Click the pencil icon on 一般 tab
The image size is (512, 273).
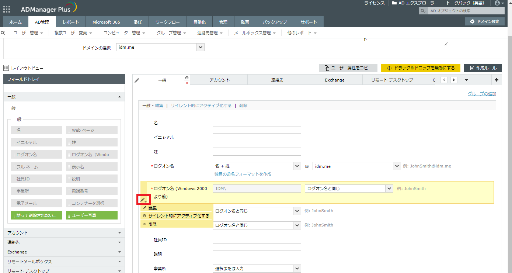tap(137, 80)
